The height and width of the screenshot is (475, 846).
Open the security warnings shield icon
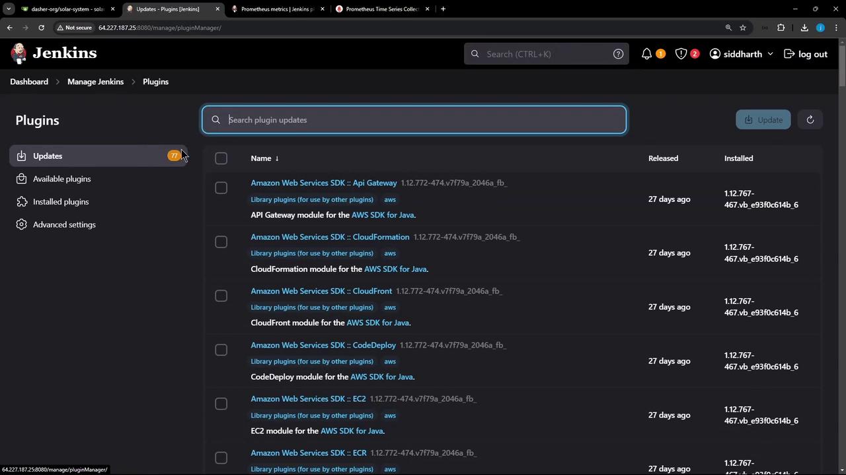coord(681,54)
